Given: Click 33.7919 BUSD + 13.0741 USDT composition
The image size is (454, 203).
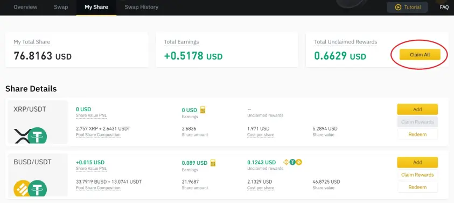Looking at the screenshot, I should 109,182.
